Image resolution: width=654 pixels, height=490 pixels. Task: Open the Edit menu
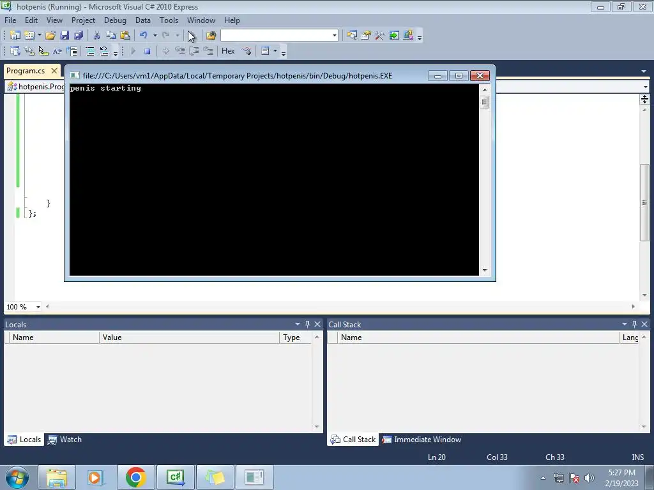click(31, 20)
